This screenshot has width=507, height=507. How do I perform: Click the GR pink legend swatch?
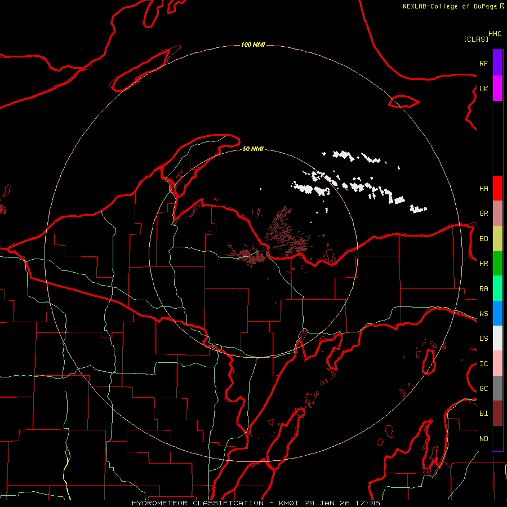point(497,214)
